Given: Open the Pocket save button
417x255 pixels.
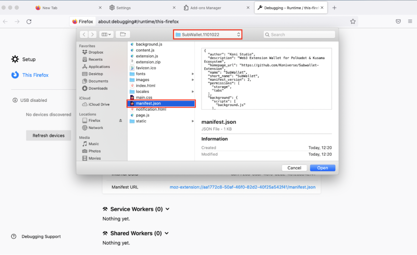Looking at the screenshot, I should pos(398,22).
